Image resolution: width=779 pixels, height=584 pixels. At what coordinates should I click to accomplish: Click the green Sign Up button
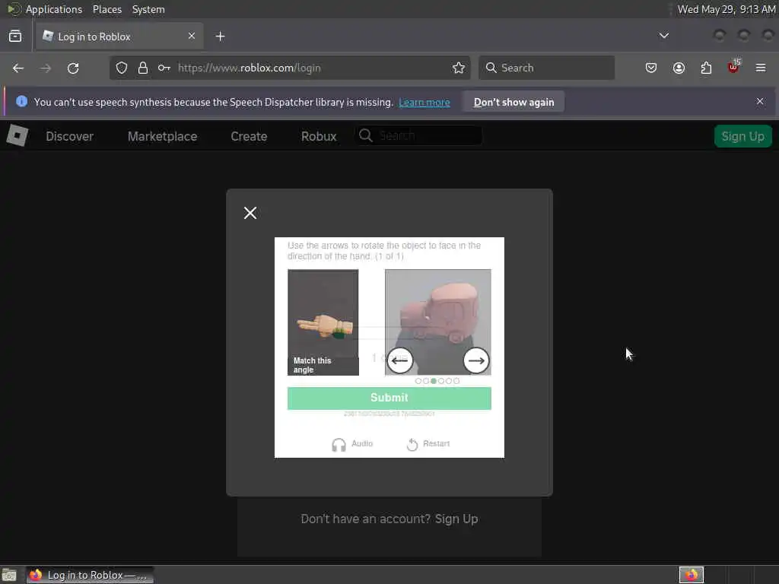coord(742,136)
